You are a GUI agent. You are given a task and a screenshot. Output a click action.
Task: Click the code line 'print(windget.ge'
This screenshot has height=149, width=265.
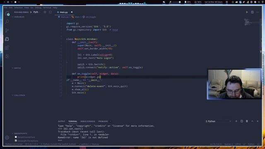89,77
